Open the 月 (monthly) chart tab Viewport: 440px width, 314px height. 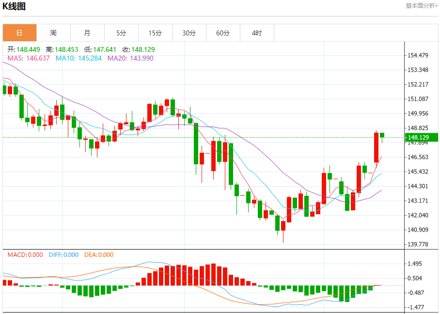(87, 33)
